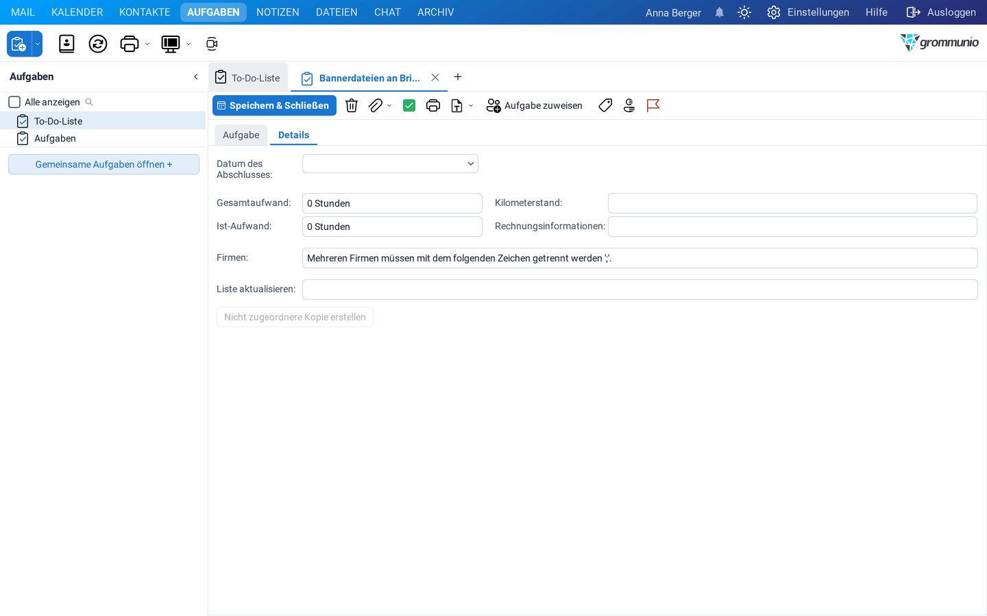Open the print options dropdown arrow

point(147,44)
